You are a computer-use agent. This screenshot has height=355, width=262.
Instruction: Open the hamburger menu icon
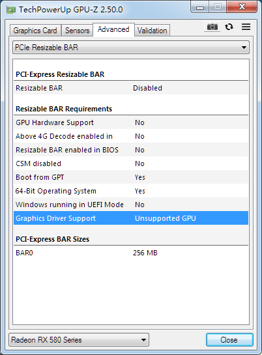coord(246,27)
